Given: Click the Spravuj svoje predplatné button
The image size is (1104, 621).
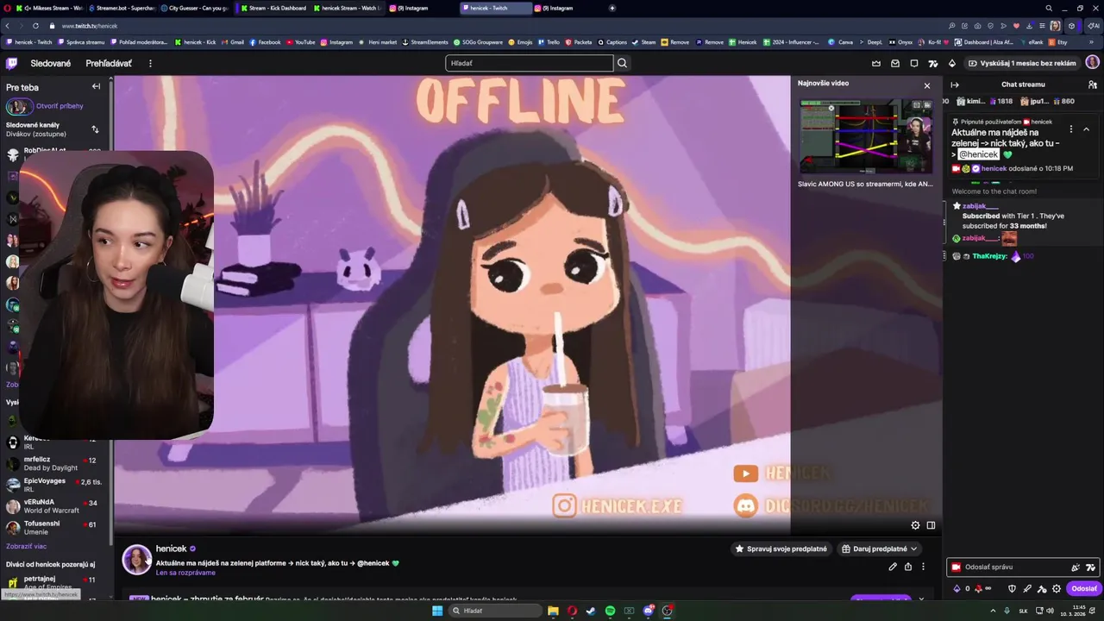Looking at the screenshot, I should tap(781, 549).
